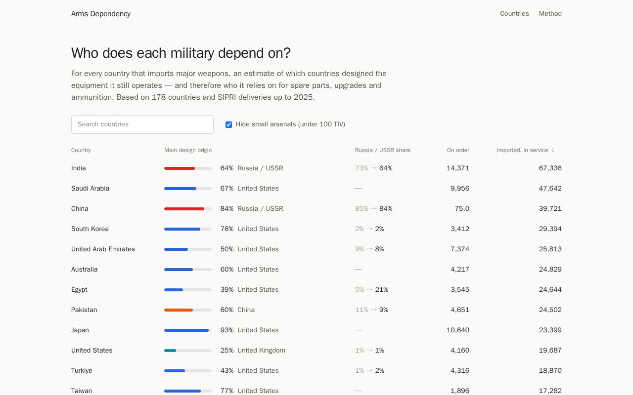Screen dimensions: 633x395
Task: Sort by the Main design origin header
Action: coord(188,150)
